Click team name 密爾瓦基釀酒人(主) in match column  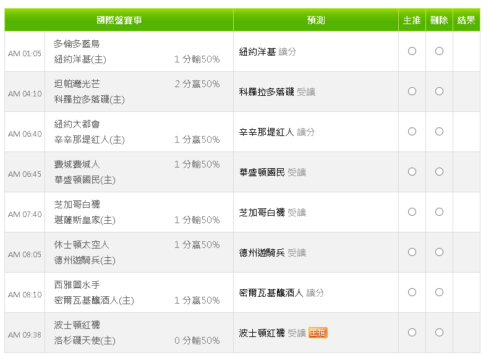coord(94,300)
